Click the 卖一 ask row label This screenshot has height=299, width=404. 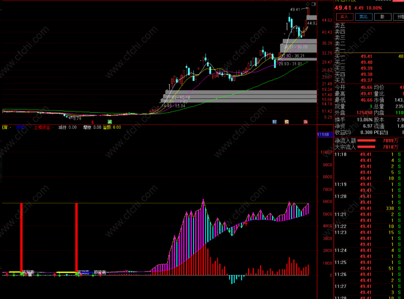click(340, 50)
